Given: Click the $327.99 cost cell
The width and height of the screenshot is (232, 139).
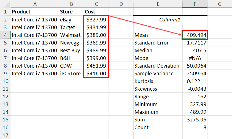Looking at the screenshot, I should point(96,20).
